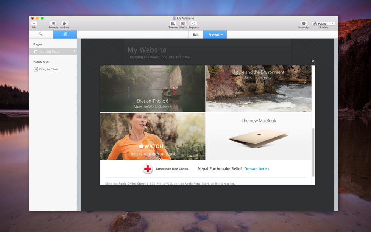Click the Donate here link
This screenshot has width=371, height=232.
(x=257, y=169)
